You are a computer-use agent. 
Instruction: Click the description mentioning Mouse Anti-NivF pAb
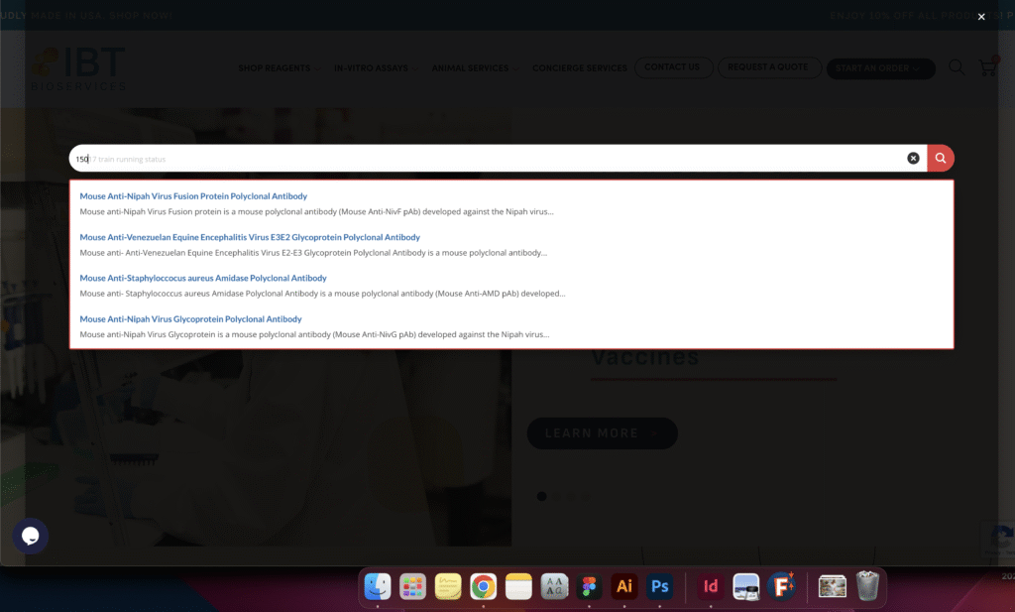[316, 212]
